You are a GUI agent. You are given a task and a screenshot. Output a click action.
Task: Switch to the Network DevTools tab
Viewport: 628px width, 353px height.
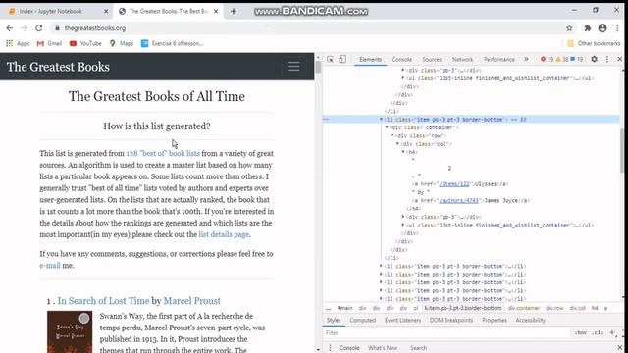[462, 59]
